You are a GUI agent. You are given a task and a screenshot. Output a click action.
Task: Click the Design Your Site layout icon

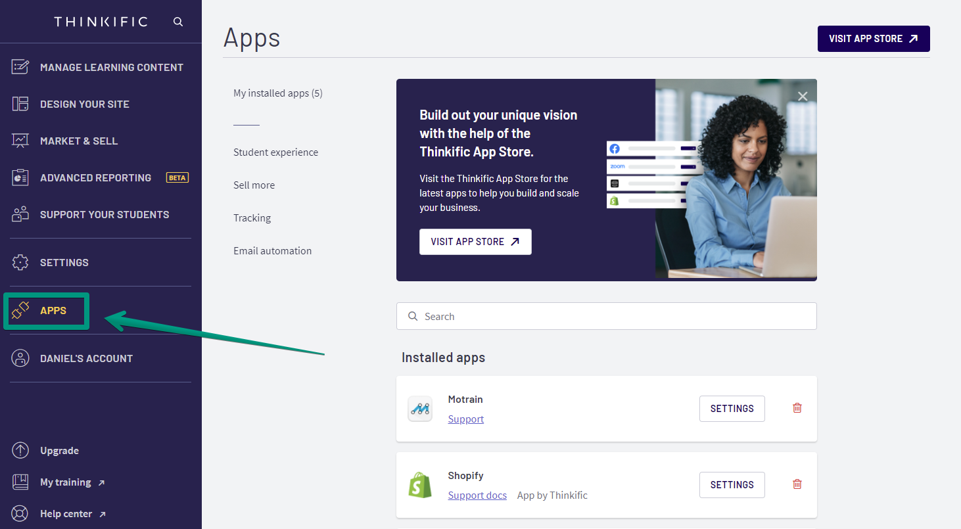tap(20, 104)
